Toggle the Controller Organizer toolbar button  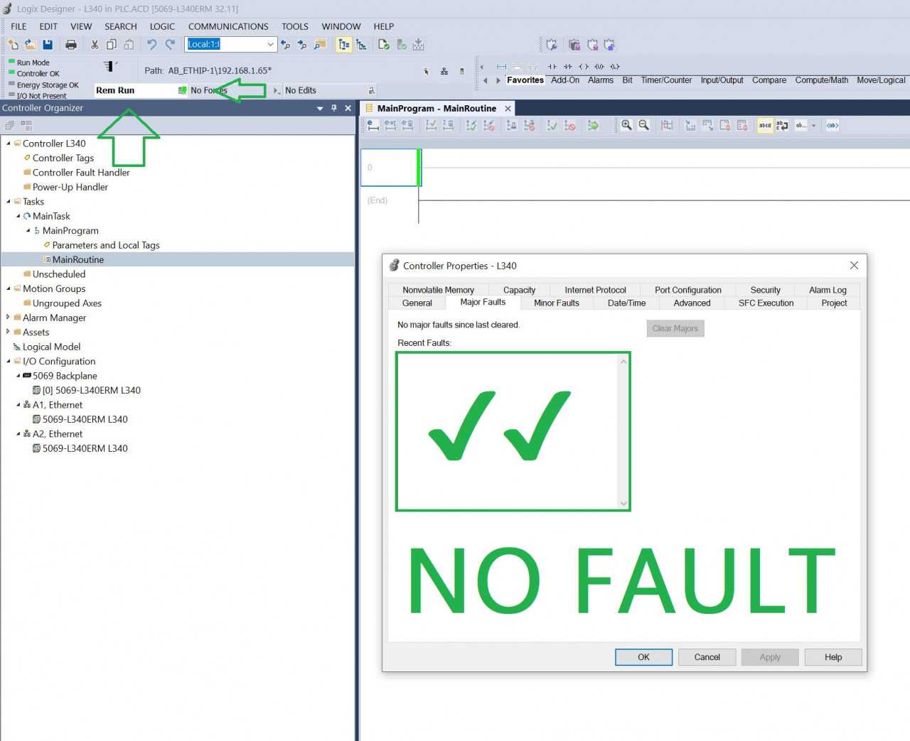click(x=344, y=45)
